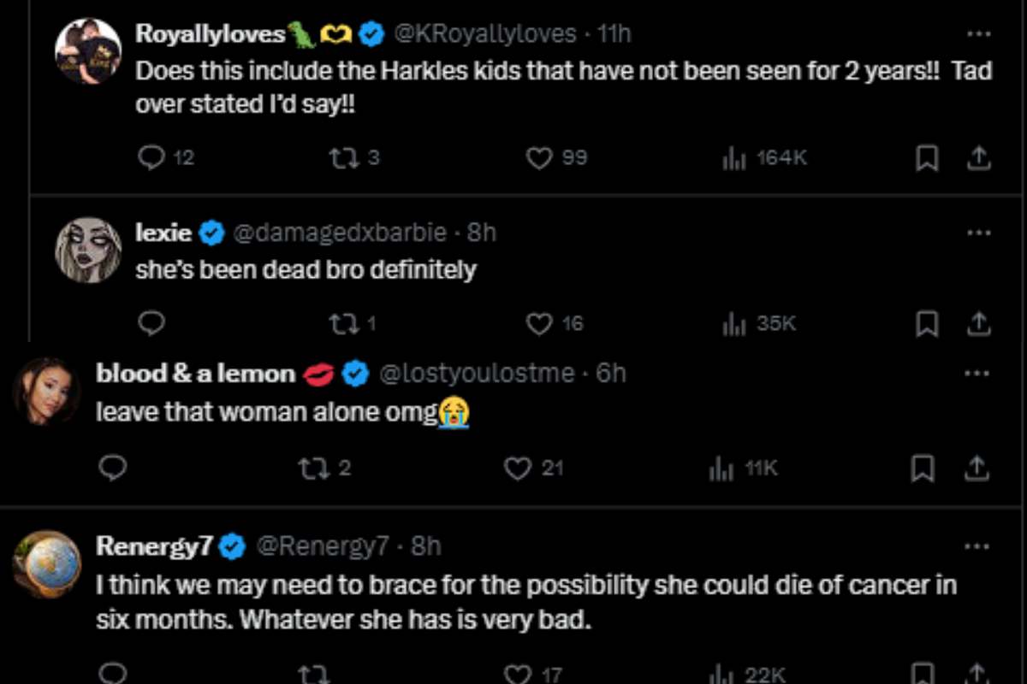Bookmark lexie's tweet
This screenshot has height=684, width=1027.
[x=926, y=324]
